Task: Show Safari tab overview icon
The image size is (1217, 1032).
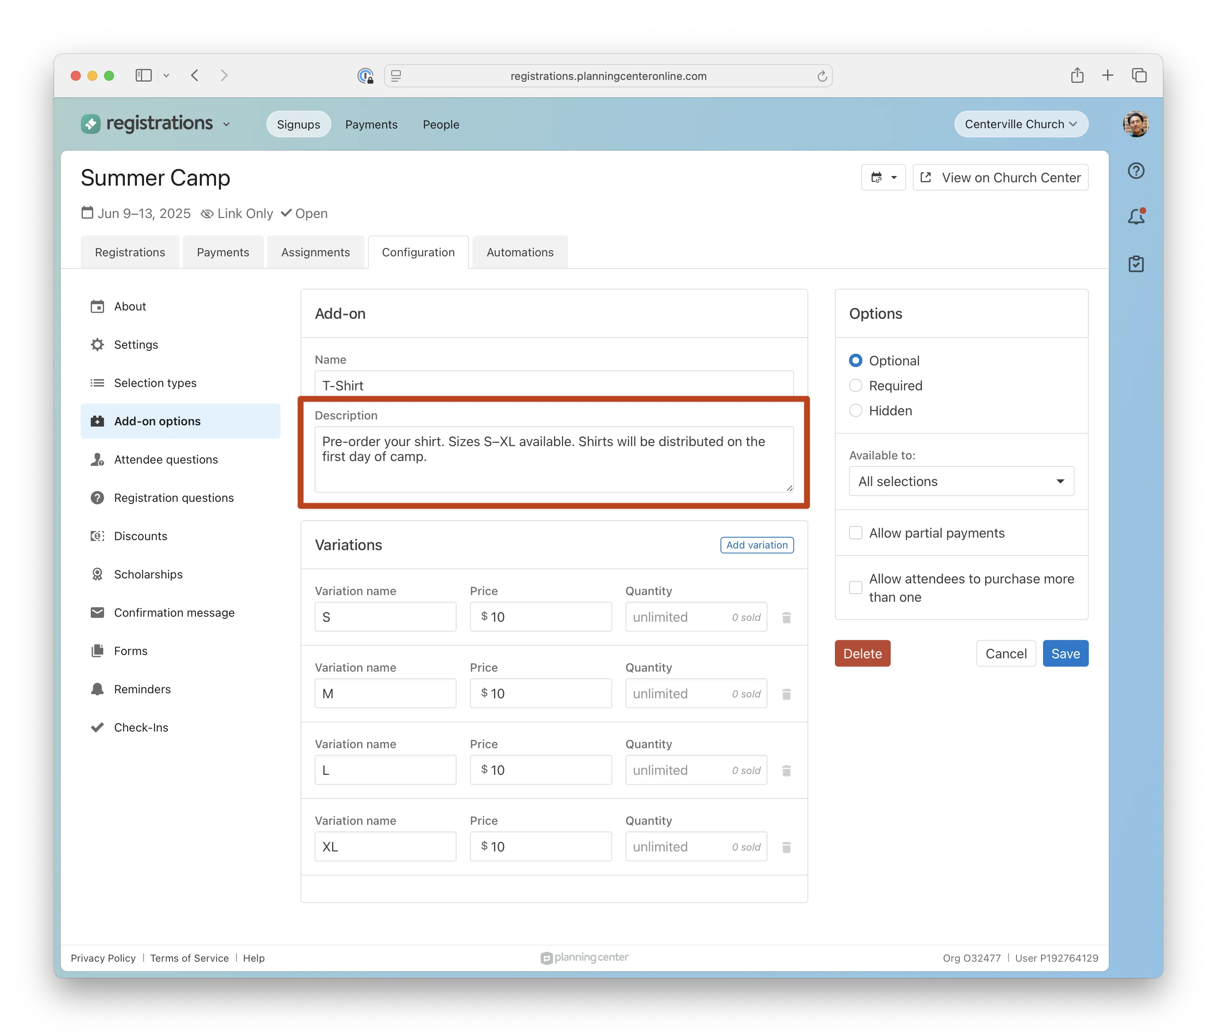Action: coord(1139,75)
